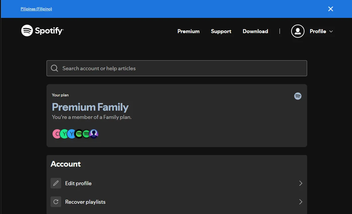
Task: Click the Profile label in header
Action: click(318, 31)
